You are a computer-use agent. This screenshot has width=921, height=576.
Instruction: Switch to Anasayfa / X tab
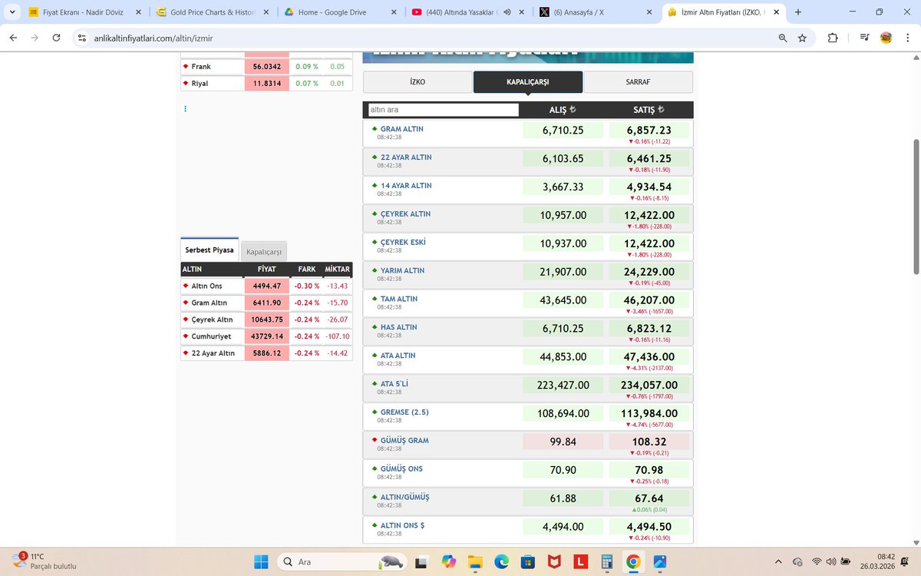(x=596, y=12)
